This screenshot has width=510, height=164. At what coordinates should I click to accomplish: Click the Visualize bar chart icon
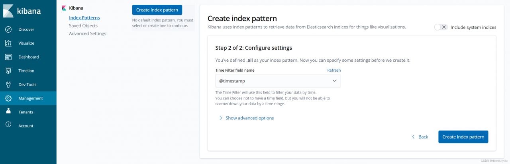8,43
